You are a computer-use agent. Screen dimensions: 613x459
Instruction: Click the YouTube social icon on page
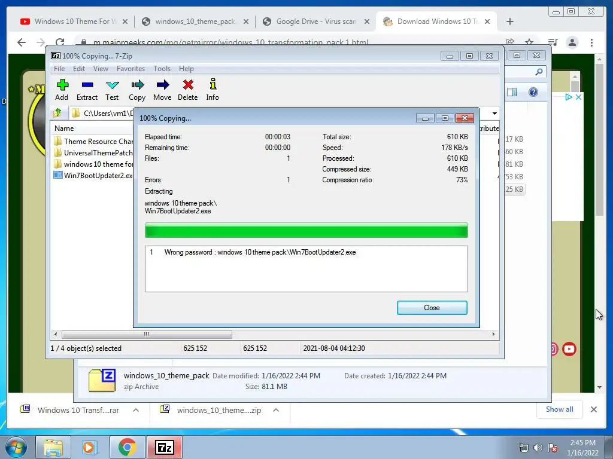tap(569, 349)
